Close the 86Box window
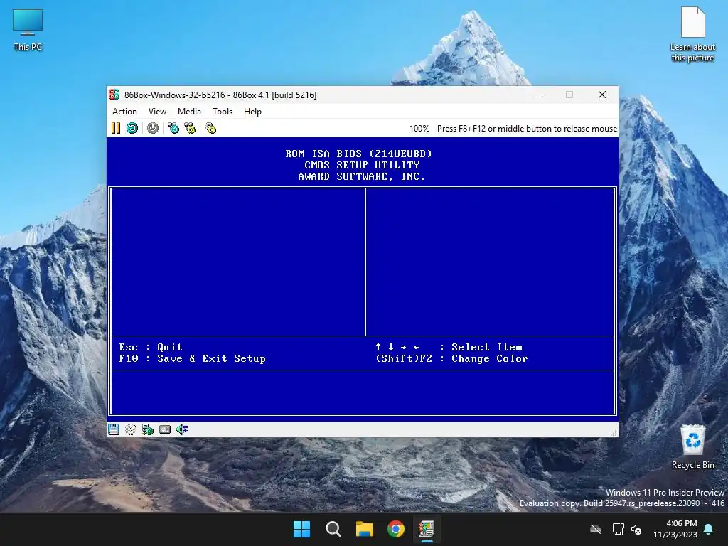This screenshot has width=728, height=546. 602,95
